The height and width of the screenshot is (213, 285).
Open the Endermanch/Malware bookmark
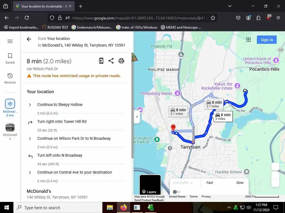tap(92, 27)
